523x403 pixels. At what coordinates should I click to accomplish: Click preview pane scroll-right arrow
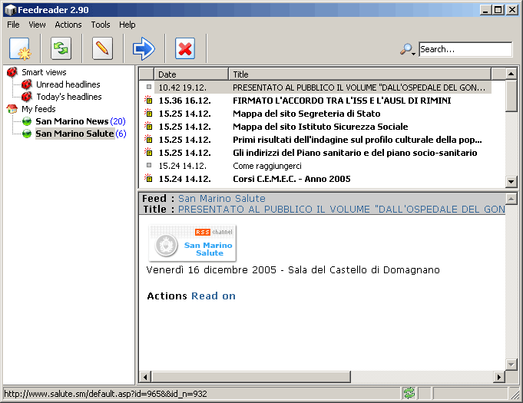pyautogui.click(x=499, y=377)
